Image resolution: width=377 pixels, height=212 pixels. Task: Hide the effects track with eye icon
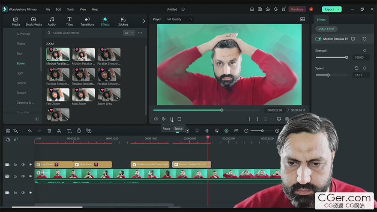[30, 164]
